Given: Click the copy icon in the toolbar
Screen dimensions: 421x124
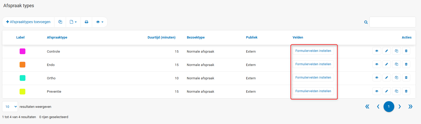Looking at the screenshot, I should [60, 22].
